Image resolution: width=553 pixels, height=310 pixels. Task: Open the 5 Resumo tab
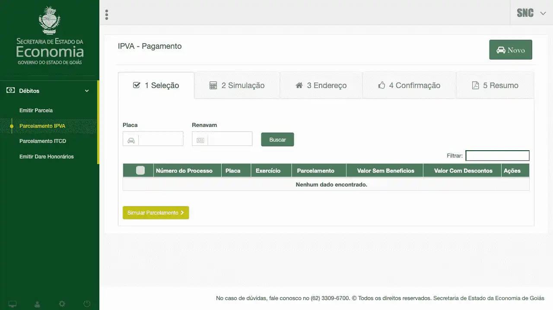[495, 85]
